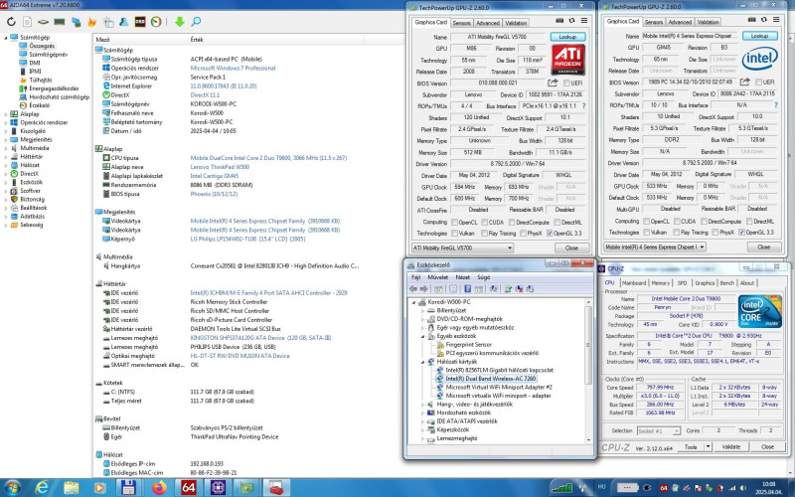Open the hamburger menu in ATI GPU-Z
Viewport: 795px width, 497px height.
tap(584, 21)
